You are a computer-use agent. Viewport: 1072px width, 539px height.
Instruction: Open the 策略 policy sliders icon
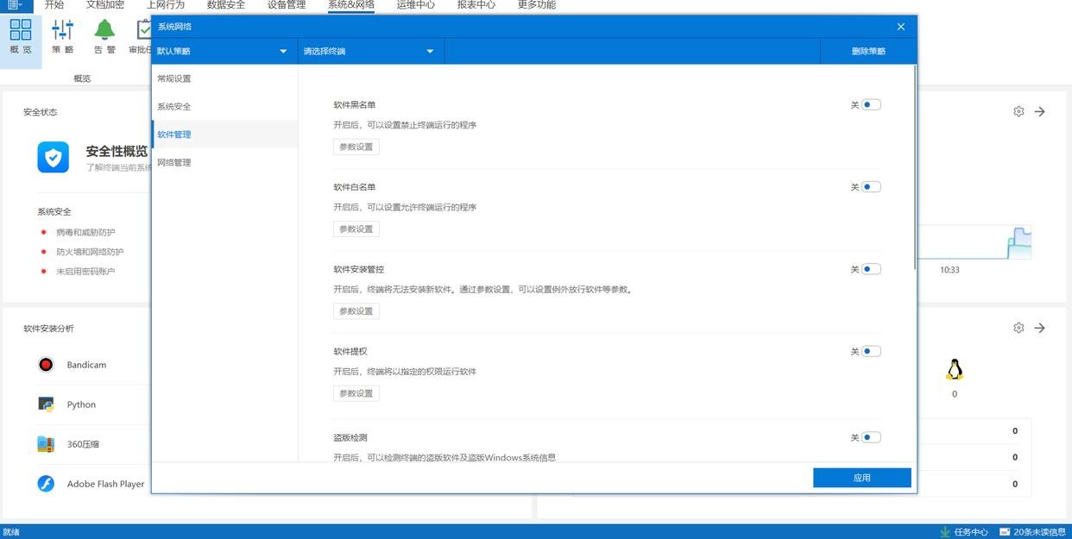63,30
